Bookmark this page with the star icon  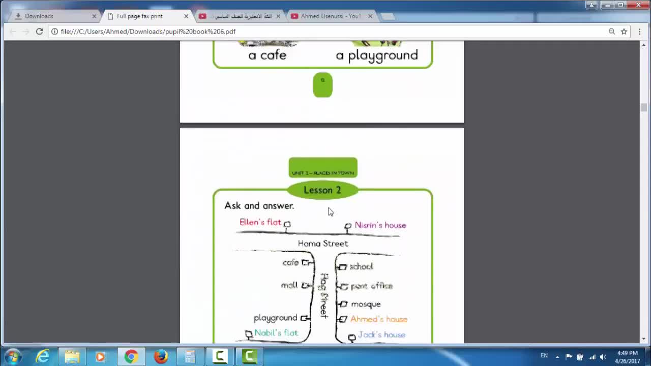click(624, 32)
